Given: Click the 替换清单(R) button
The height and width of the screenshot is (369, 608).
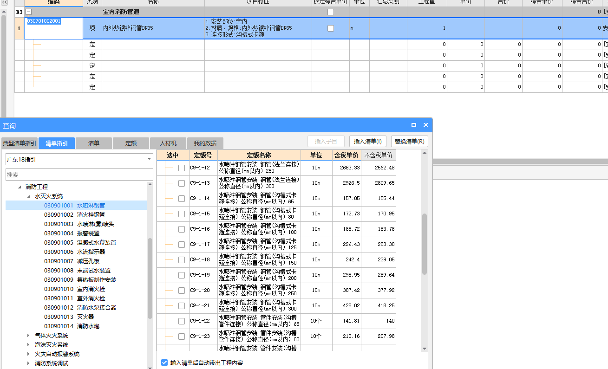Looking at the screenshot, I should (410, 142).
